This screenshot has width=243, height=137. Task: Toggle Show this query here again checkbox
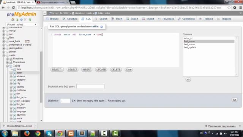pyautogui.click(x=75, y=100)
